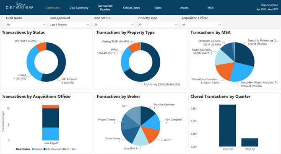Select the 2025 Q2 bar
This screenshot has height=154, width=281.
(250, 142)
